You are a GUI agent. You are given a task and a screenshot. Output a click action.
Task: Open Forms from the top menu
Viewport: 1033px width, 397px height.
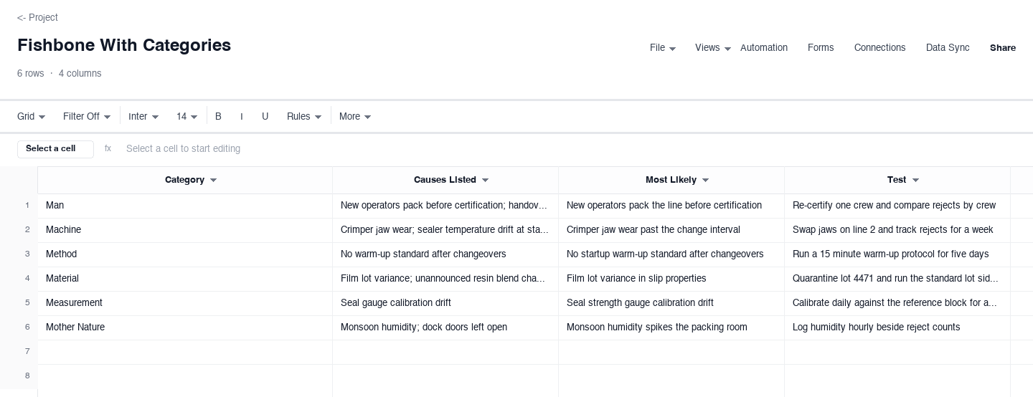tap(821, 48)
